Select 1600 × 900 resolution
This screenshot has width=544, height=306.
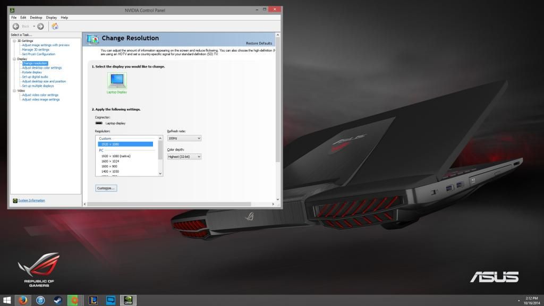tap(109, 166)
